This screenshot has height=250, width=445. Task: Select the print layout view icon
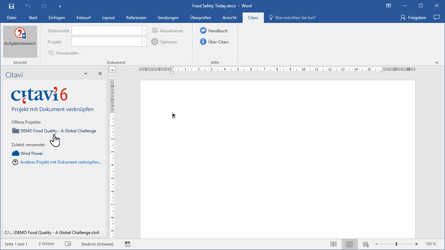click(349, 244)
